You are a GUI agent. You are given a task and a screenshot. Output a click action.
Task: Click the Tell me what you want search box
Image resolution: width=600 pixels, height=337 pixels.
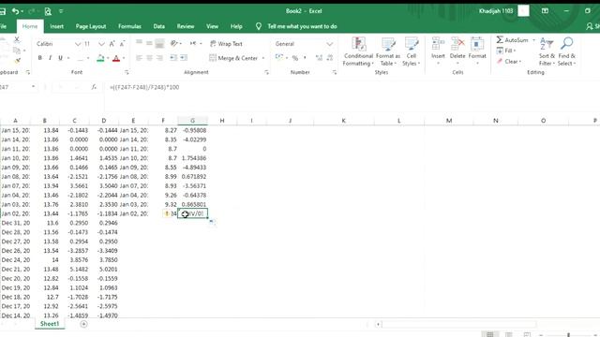[x=302, y=26]
